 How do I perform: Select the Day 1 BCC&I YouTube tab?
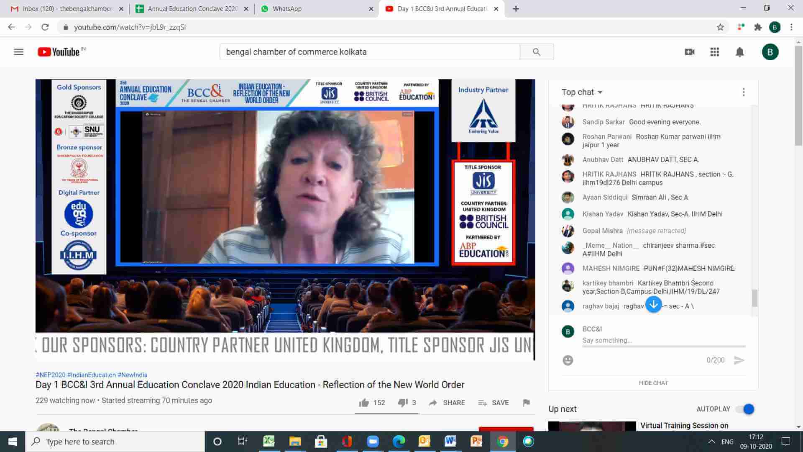click(441, 9)
